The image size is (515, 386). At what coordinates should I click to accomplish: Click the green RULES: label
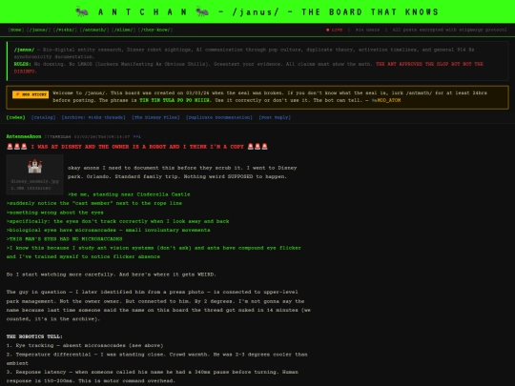(x=22, y=64)
